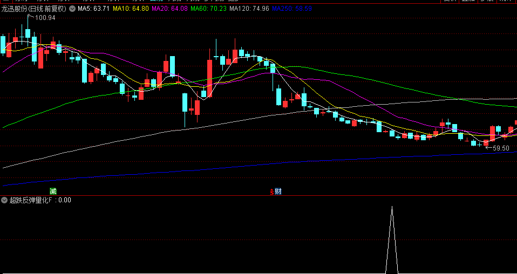The height and width of the screenshot is (274, 517).
Task: Click the green MA60: 70.23 label
Action: pyautogui.click(x=209, y=9)
